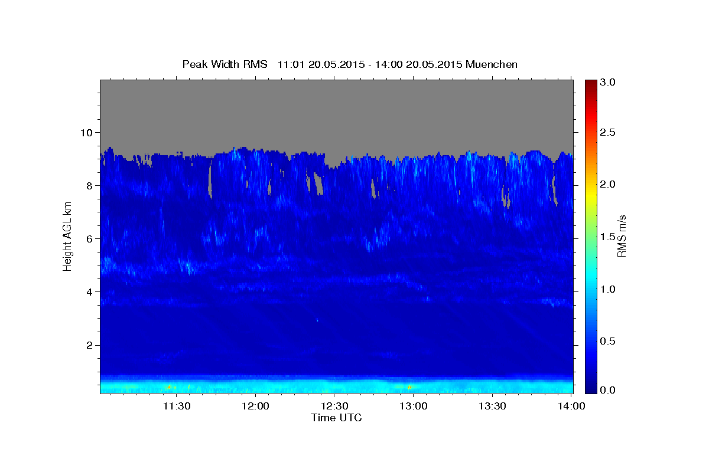
Task: Click the height axis label '4'
Action: (91, 291)
